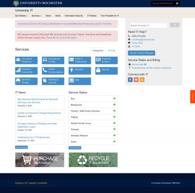Open Copyright footer link

pos(33,183)
